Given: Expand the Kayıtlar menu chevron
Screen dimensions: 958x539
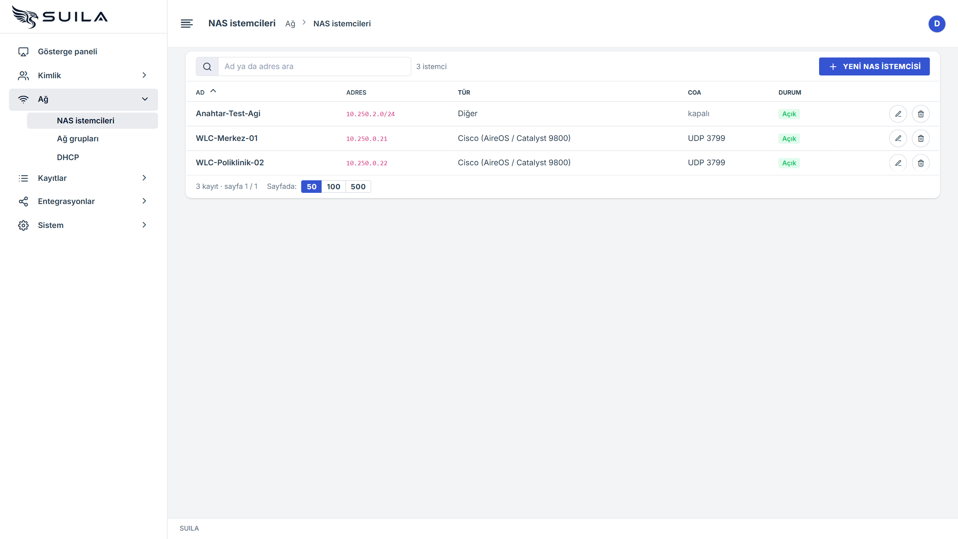Looking at the screenshot, I should 144,178.
